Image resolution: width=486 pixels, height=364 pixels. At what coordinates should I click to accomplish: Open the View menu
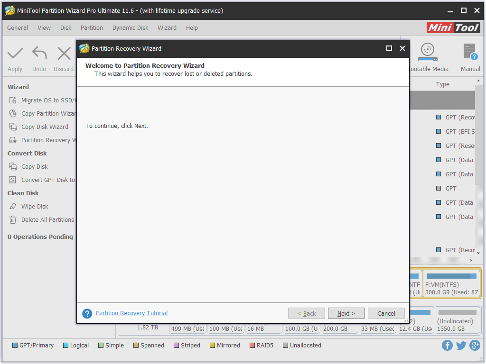[x=44, y=28]
